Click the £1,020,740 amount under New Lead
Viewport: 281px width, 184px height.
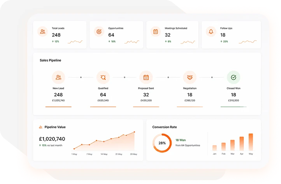(58, 101)
